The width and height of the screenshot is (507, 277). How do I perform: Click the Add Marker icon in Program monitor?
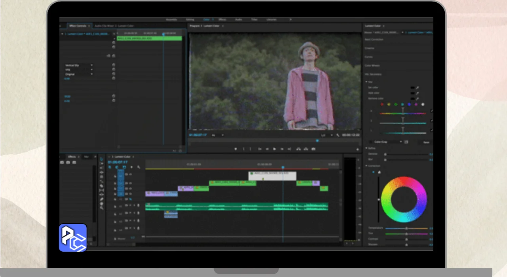[x=236, y=149]
